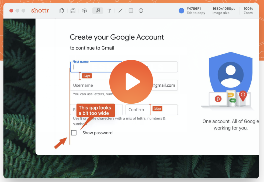The height and width of the screenshot is (182, 264).
Task: Click the upload to cloud icon
Action: tap(84, 11)
